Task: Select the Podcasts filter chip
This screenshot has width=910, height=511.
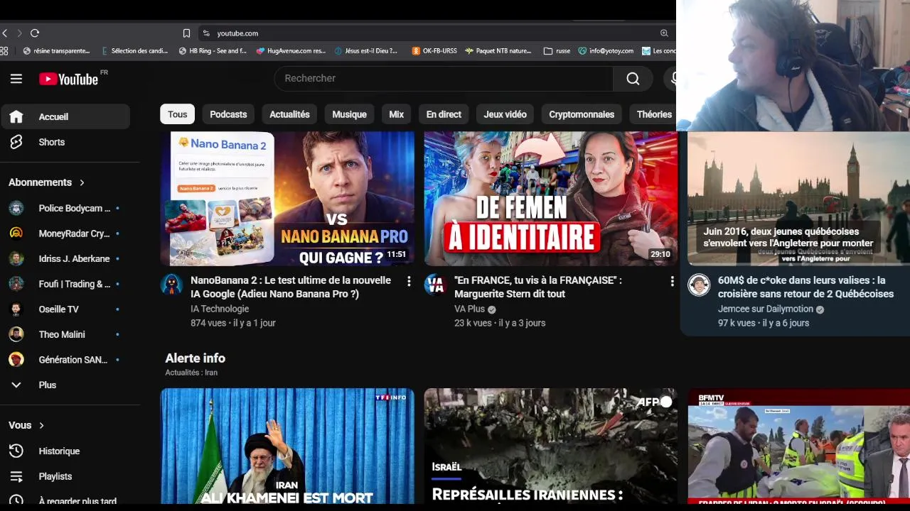Action: coord(228,114)
